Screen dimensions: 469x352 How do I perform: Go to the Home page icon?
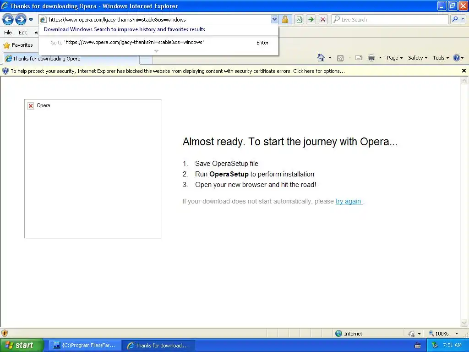coord(321,58)
